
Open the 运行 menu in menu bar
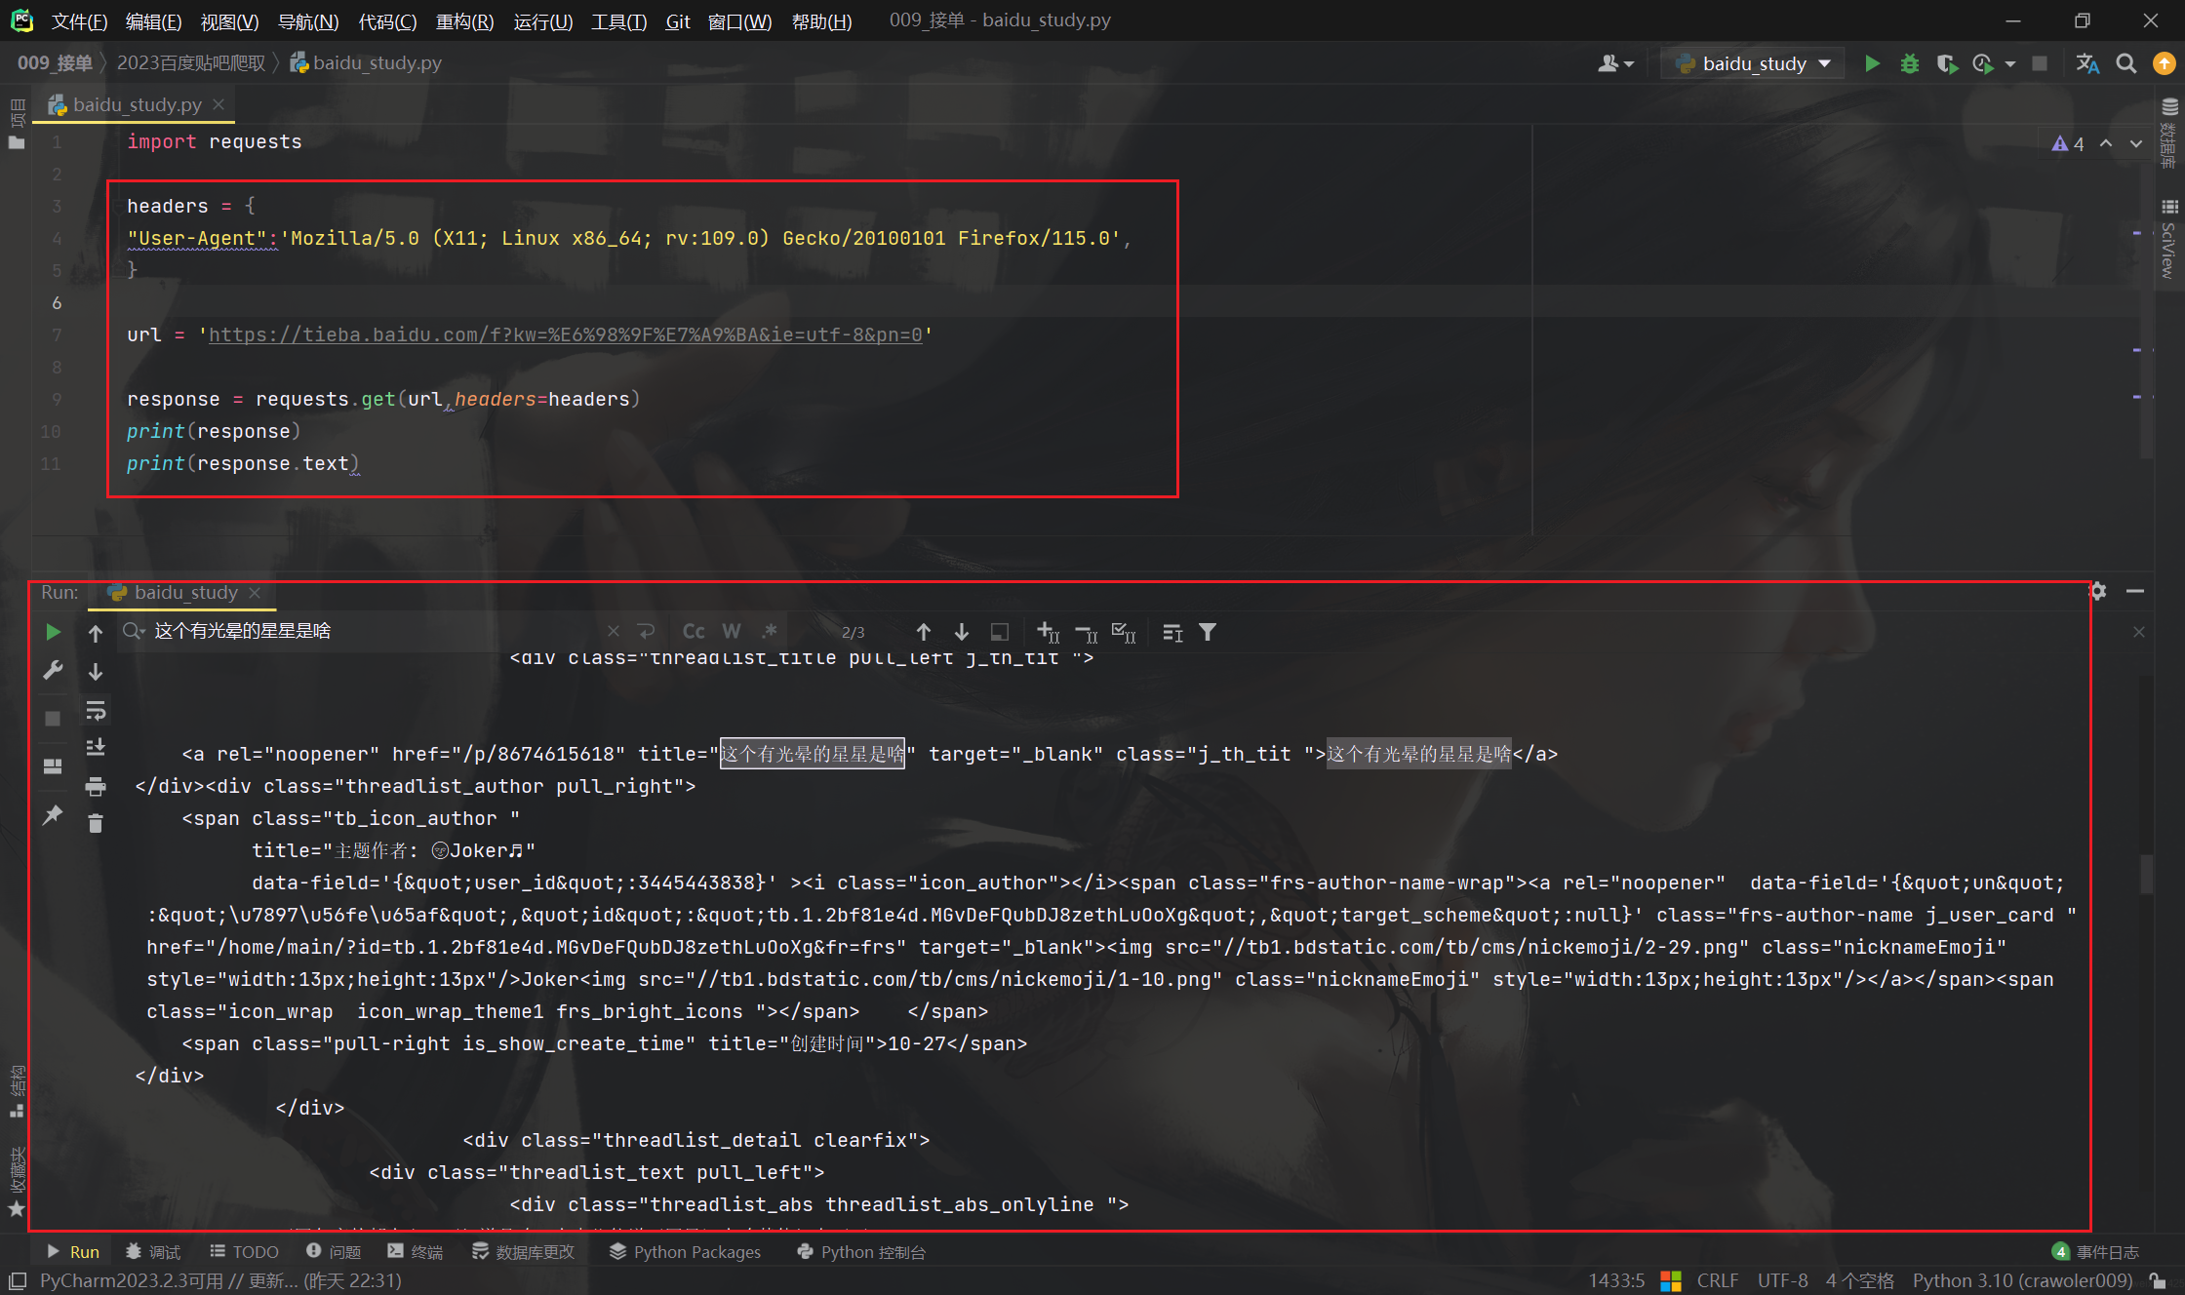pos(550,20)
